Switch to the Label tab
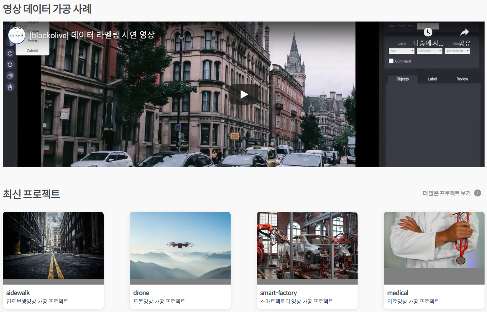This screenshot has width=487, height=312. point(432,79)
